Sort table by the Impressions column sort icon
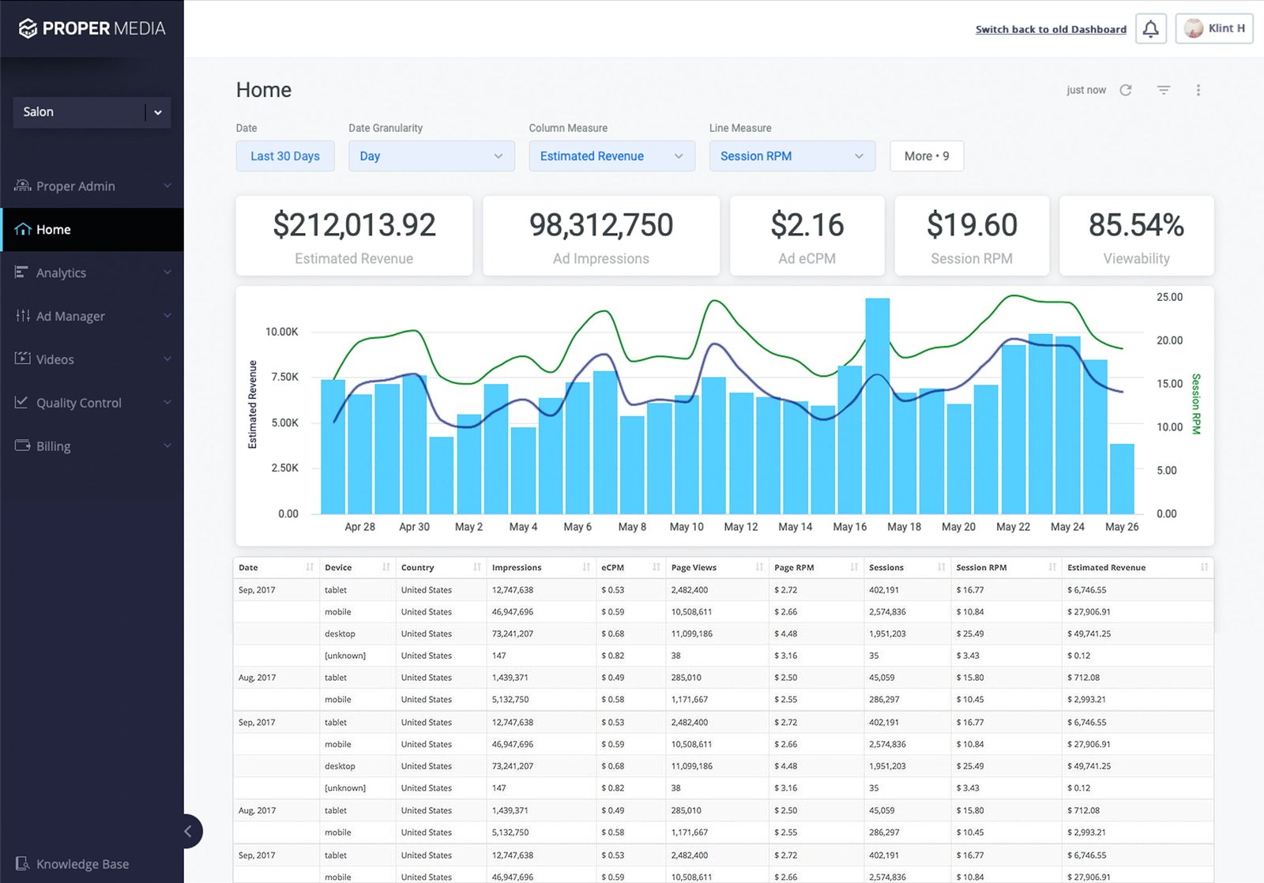The width and height of the screenshot is (1264, 883). point(585,567)
